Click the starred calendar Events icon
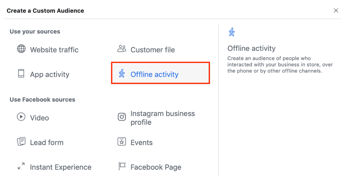This screenshot has width=353, height=181. click(x=122, y=142)
